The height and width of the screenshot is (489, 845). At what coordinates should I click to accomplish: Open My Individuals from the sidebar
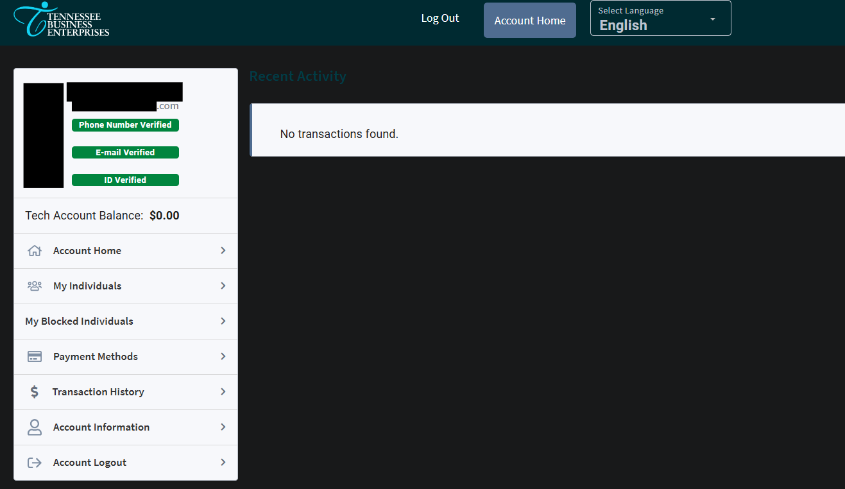point(87,286)
